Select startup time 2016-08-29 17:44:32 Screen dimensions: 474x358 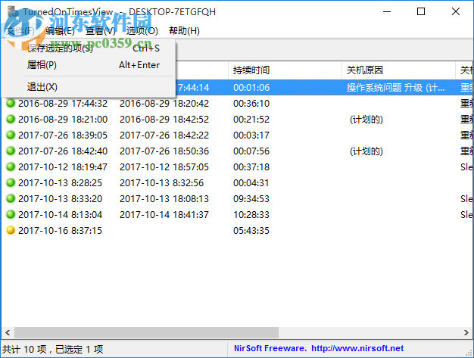pos(63,104)
